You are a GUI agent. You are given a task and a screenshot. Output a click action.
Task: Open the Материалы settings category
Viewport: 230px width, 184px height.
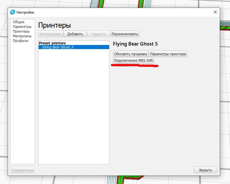click(x=22, y=36)
